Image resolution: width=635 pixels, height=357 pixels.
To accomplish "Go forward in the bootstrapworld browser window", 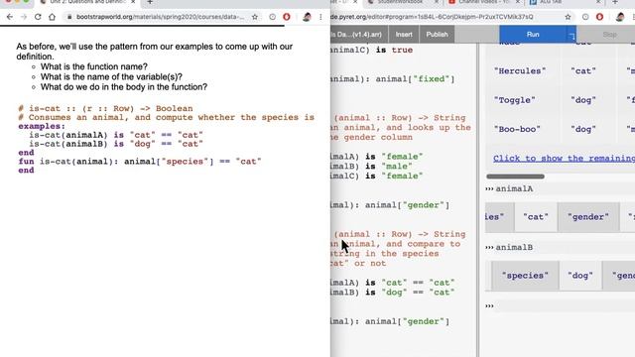I will point(24,17).
